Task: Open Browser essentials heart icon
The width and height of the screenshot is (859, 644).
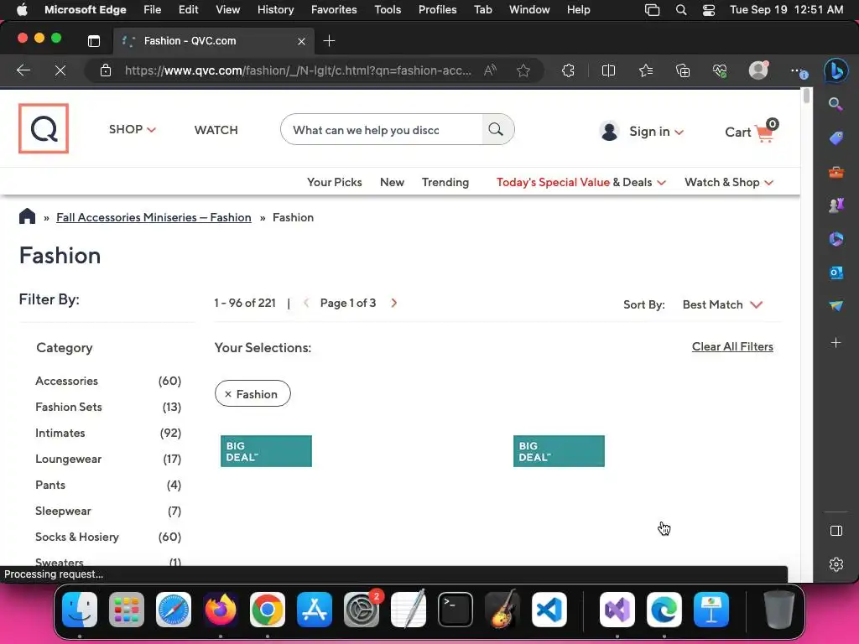Action: (x=720, y=70)
